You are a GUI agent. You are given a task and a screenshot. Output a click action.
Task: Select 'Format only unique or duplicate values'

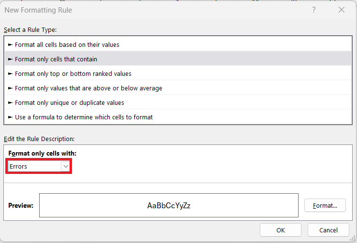[x=178, y=103]
